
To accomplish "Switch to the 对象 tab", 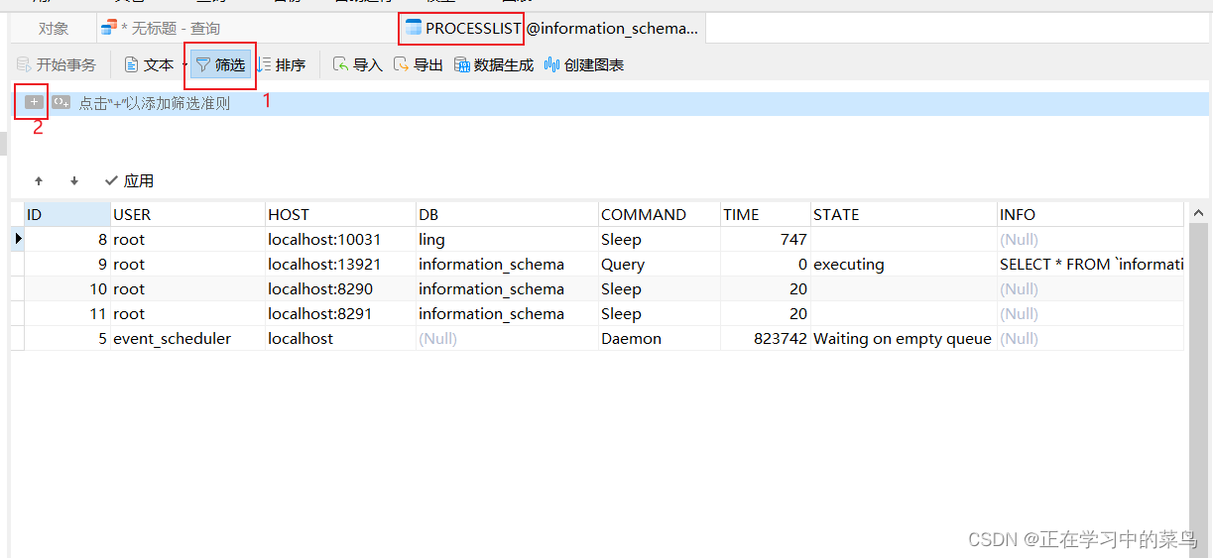I will (54, 29).
